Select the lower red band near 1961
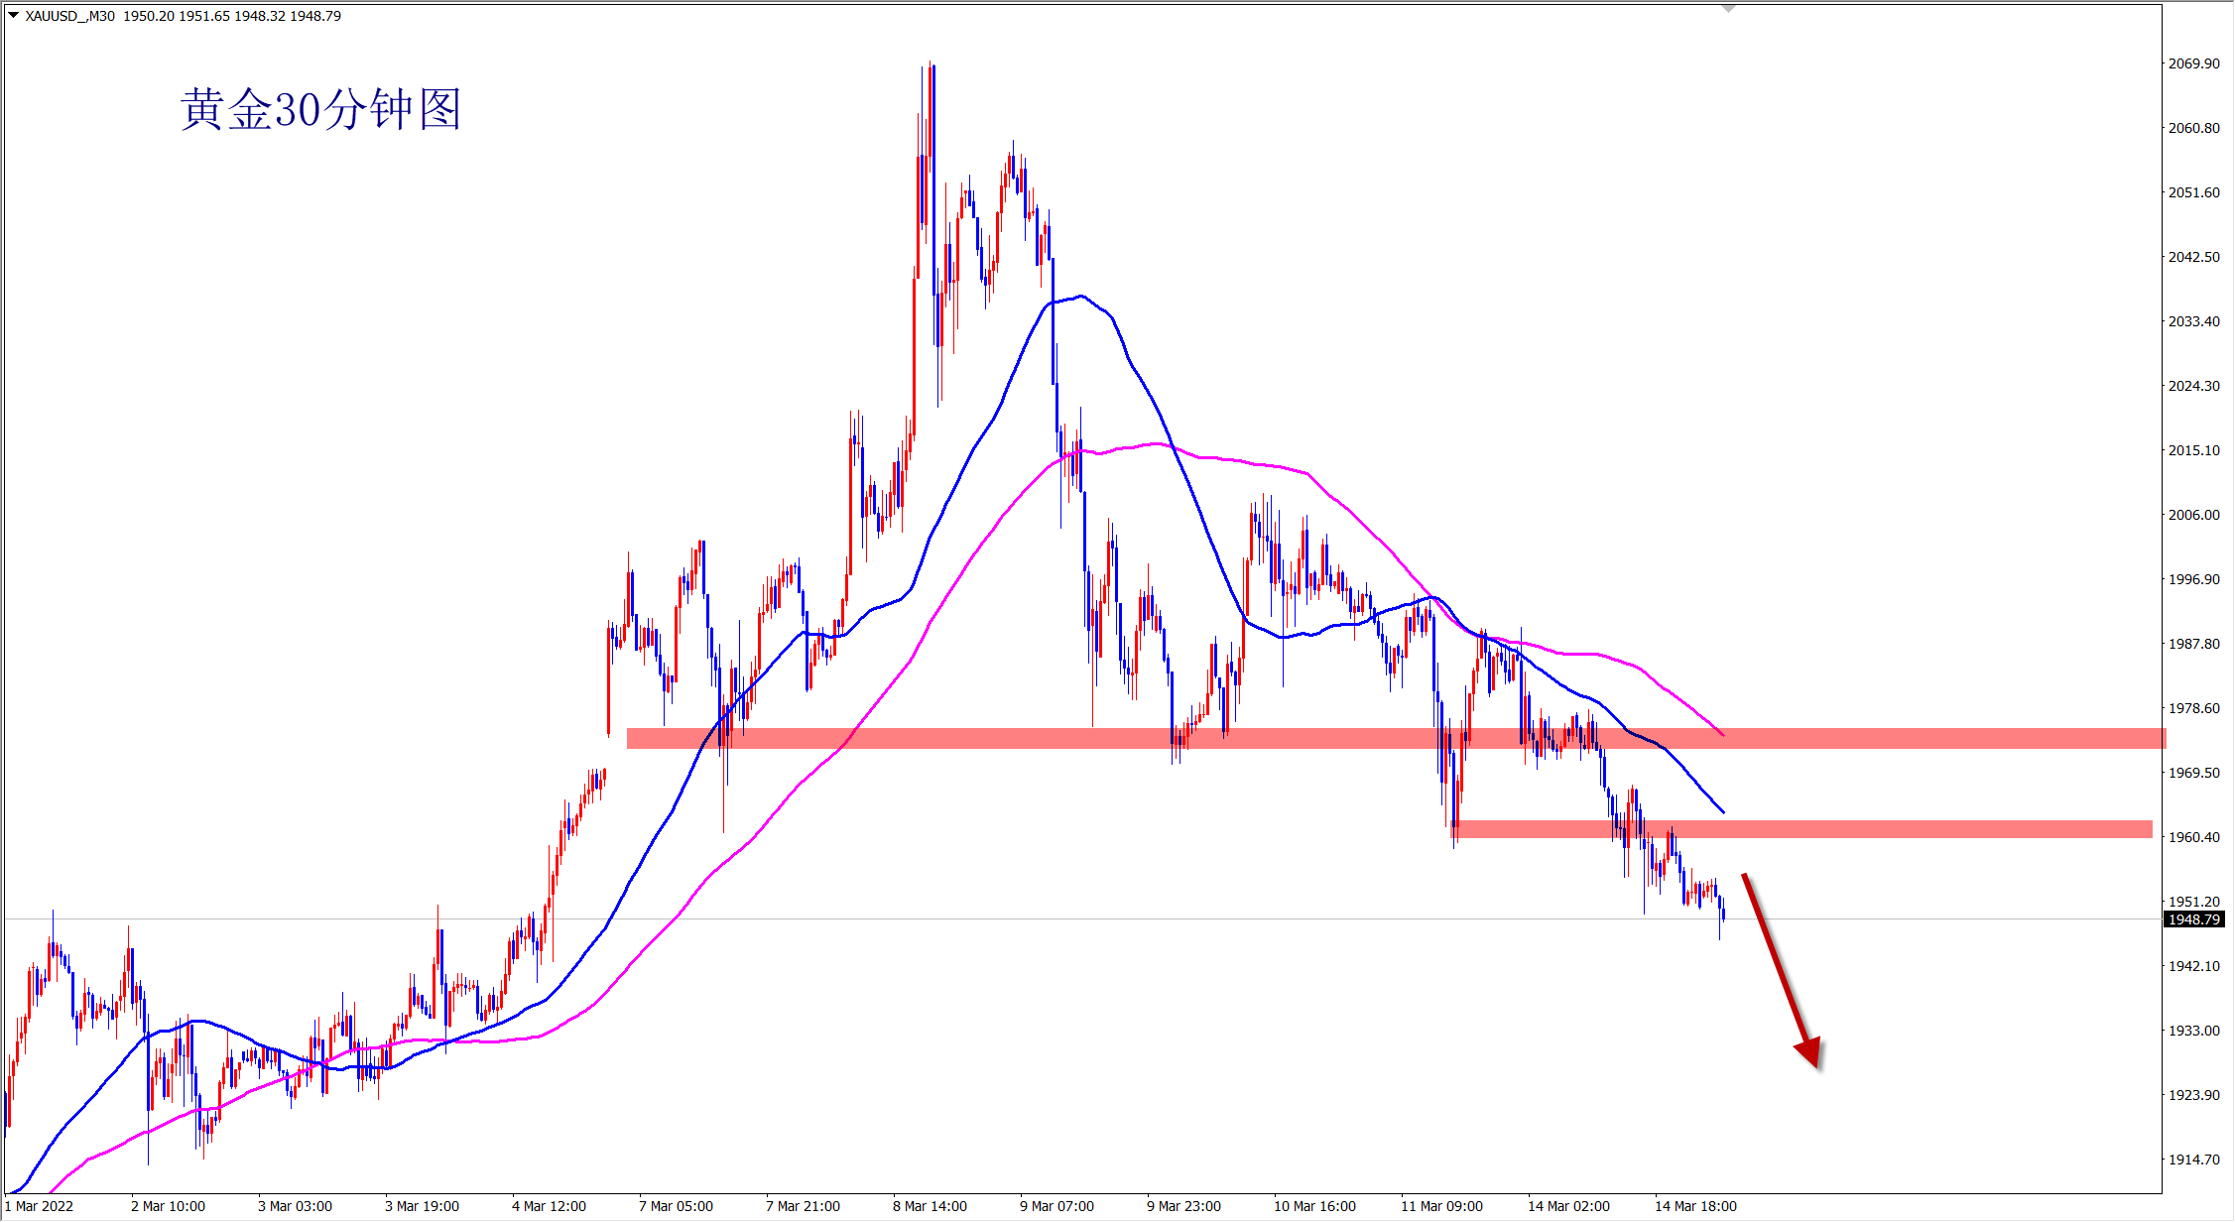This screenshot has height=1222, width=2235. click(x=1885, y=829)
